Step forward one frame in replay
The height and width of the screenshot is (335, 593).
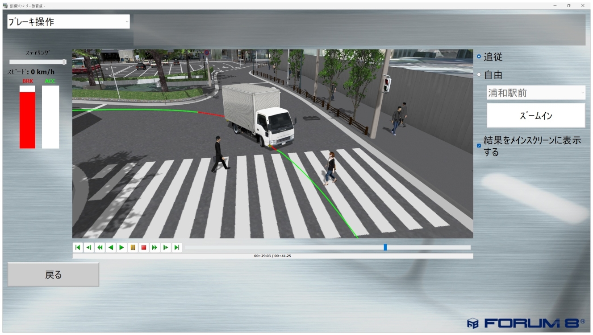(x=166, y=248)
